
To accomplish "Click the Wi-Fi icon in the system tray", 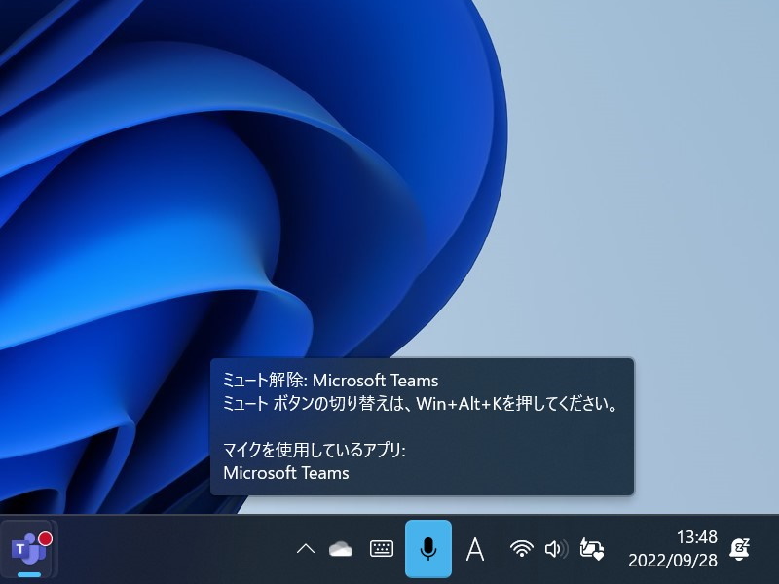I will [x=522, y=548].
